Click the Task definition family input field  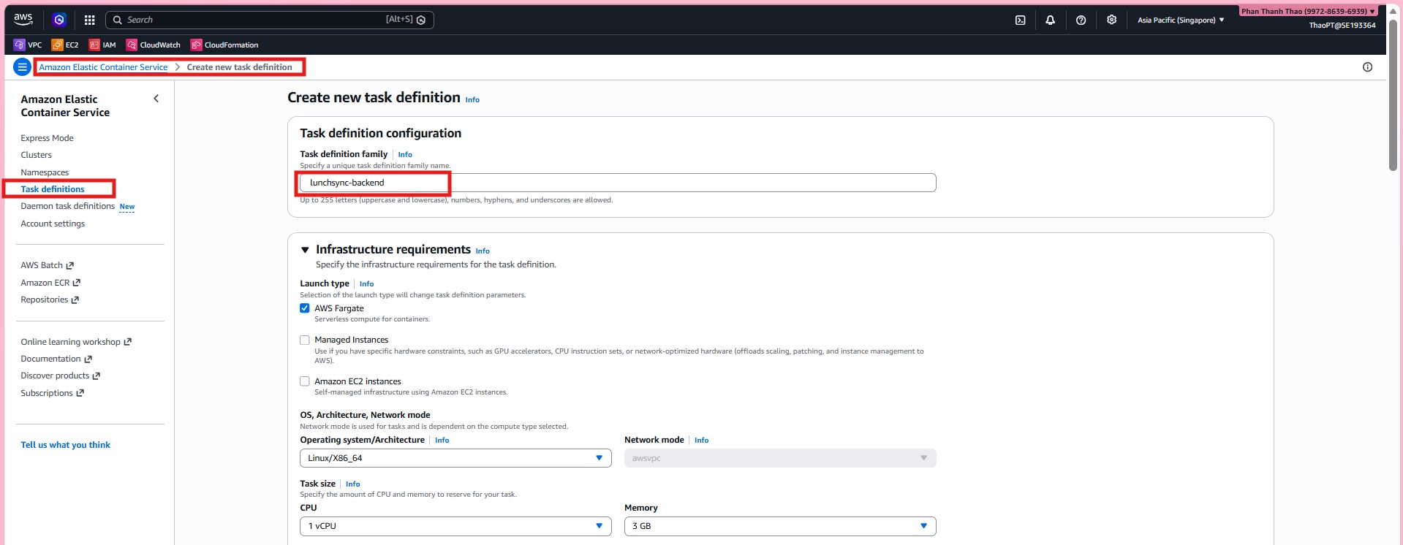(x=618, y=183)
